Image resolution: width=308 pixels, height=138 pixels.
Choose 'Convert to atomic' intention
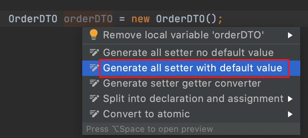[191, 114]
